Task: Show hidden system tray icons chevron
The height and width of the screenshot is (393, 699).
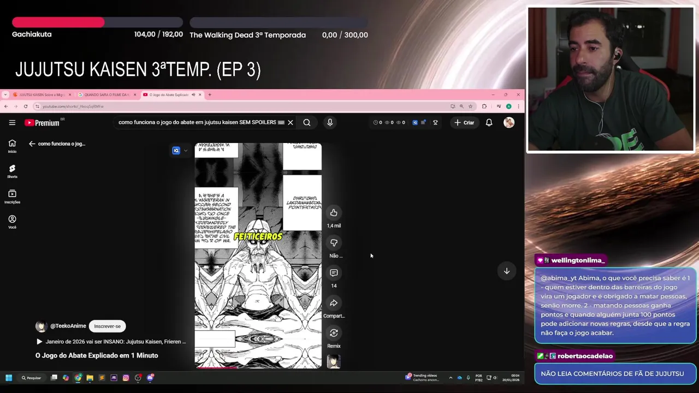Action: click(451, 378)
